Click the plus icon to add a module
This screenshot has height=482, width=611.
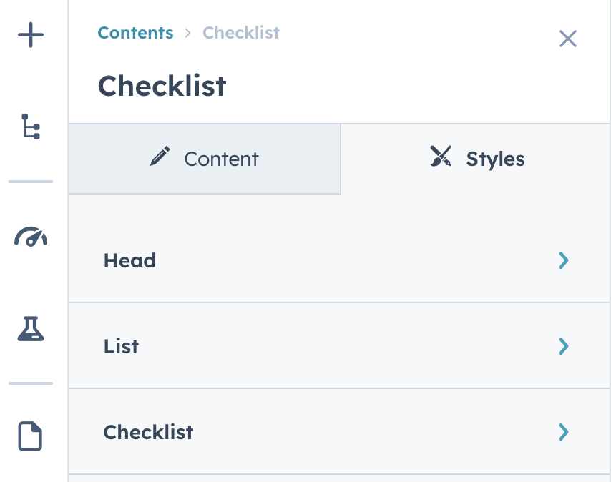click(x=31, y=34)
